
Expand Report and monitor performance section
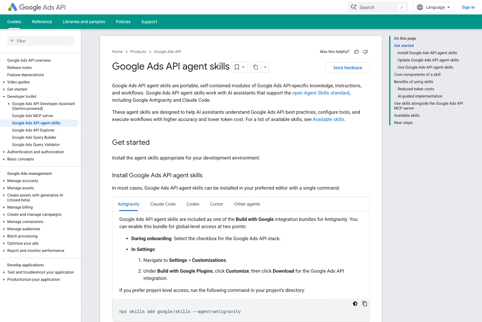coord(4,251)
